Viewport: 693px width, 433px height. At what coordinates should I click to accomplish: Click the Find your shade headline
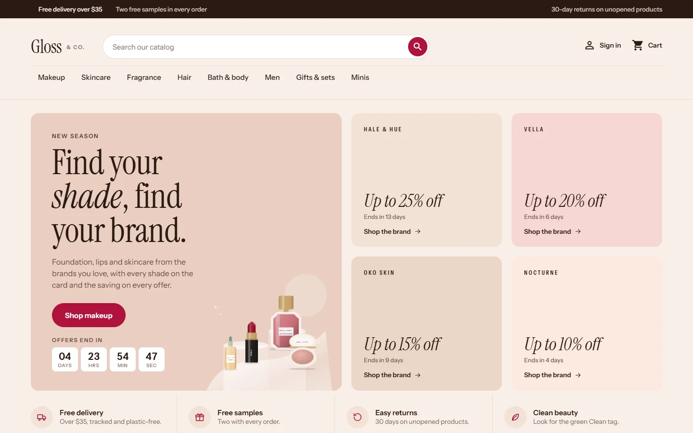119,197
